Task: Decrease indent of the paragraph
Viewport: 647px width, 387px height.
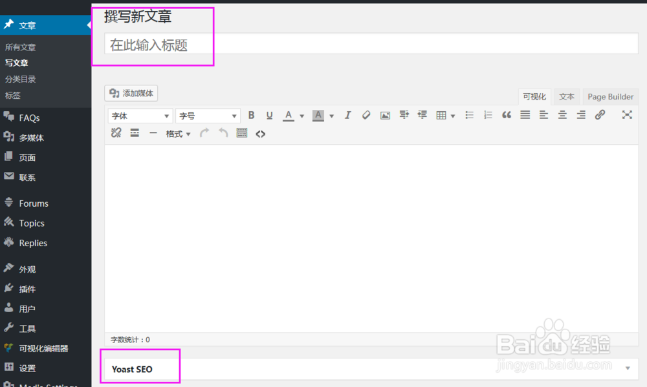Action: pos(422,115)
